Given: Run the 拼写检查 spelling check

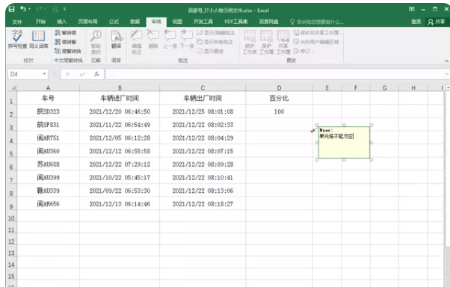Looking at the screenshot, I should click(x=17, y=39).
